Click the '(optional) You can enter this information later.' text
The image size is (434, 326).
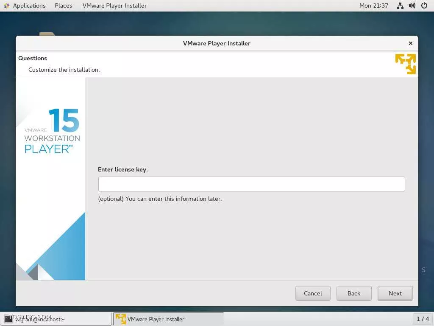pyautogui.click(x=160, y=199)
